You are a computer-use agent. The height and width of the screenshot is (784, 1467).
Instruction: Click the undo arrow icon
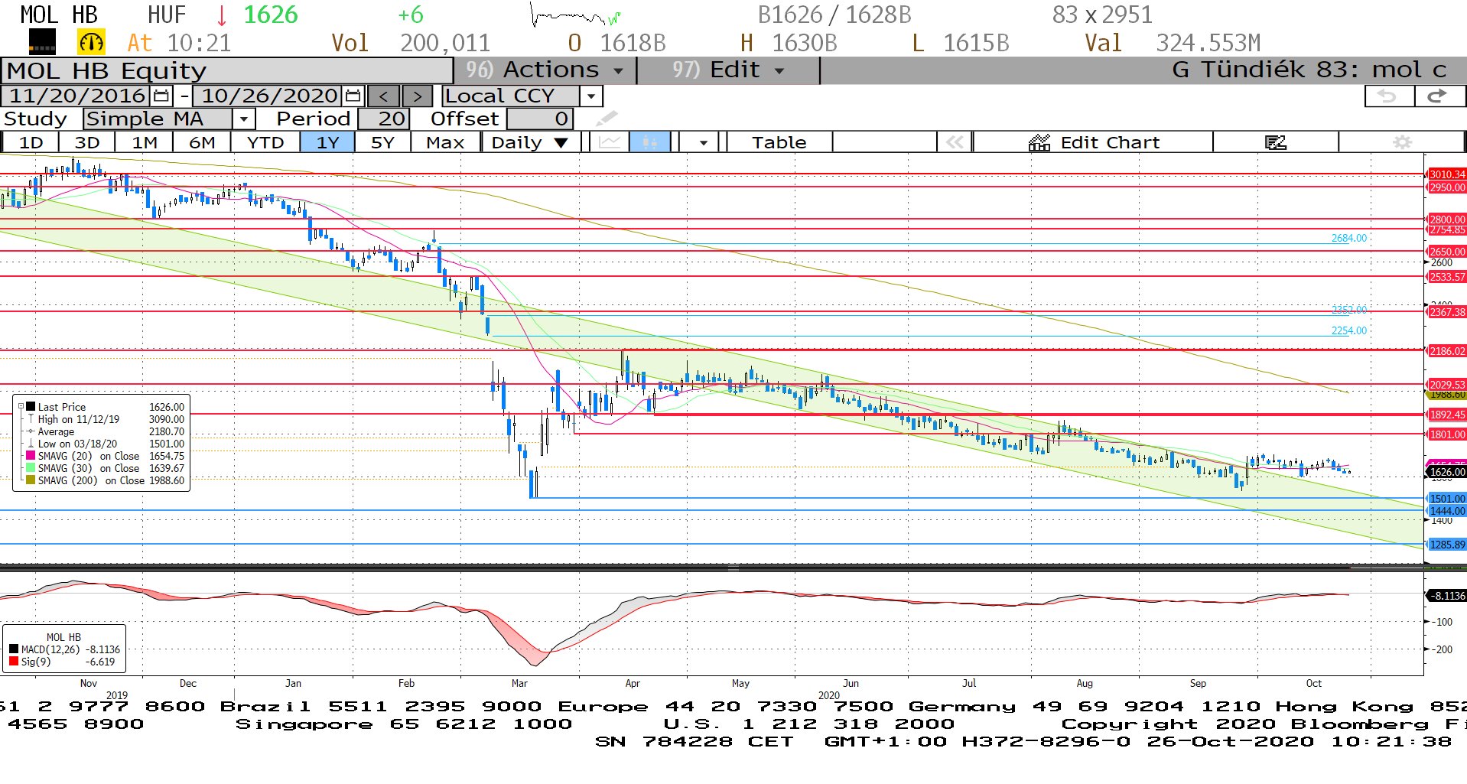[1388, 96]
